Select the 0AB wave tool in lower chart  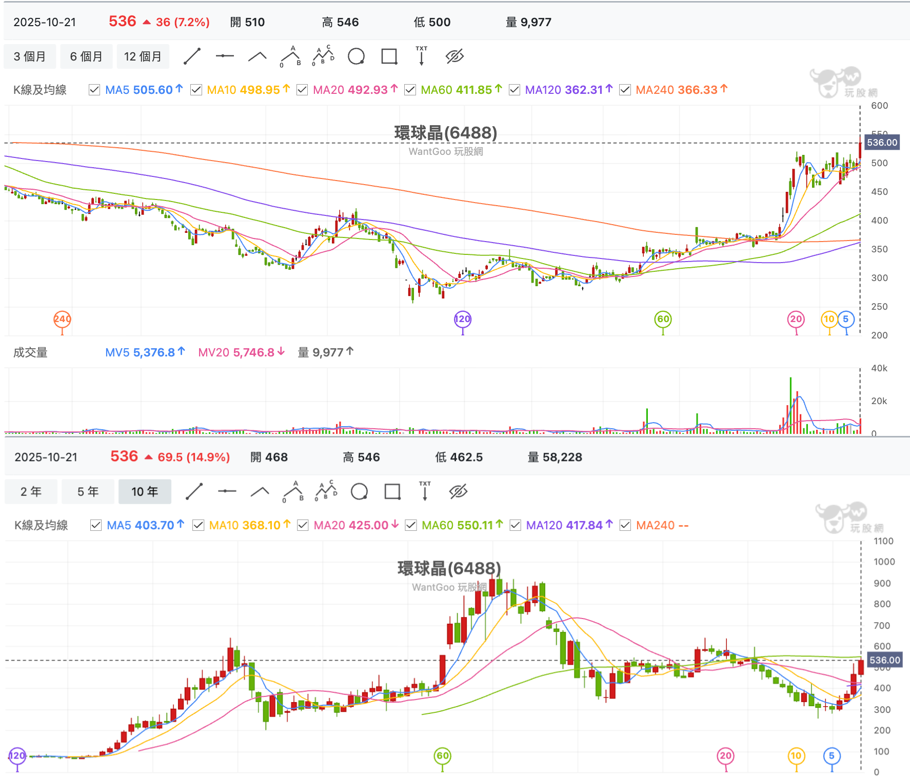pos(293,491)
